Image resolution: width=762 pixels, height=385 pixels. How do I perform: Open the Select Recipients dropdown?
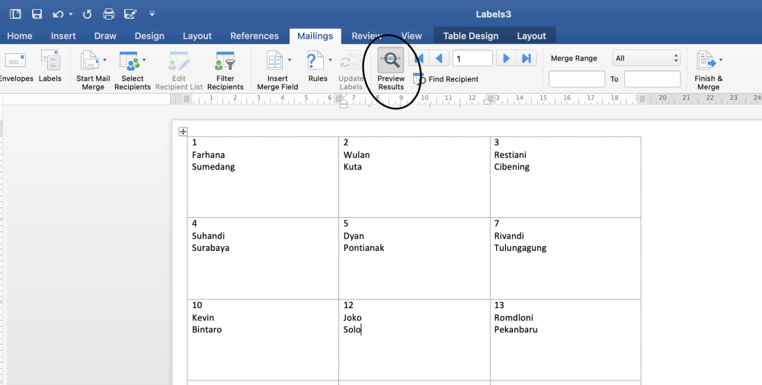click(144, 60)
